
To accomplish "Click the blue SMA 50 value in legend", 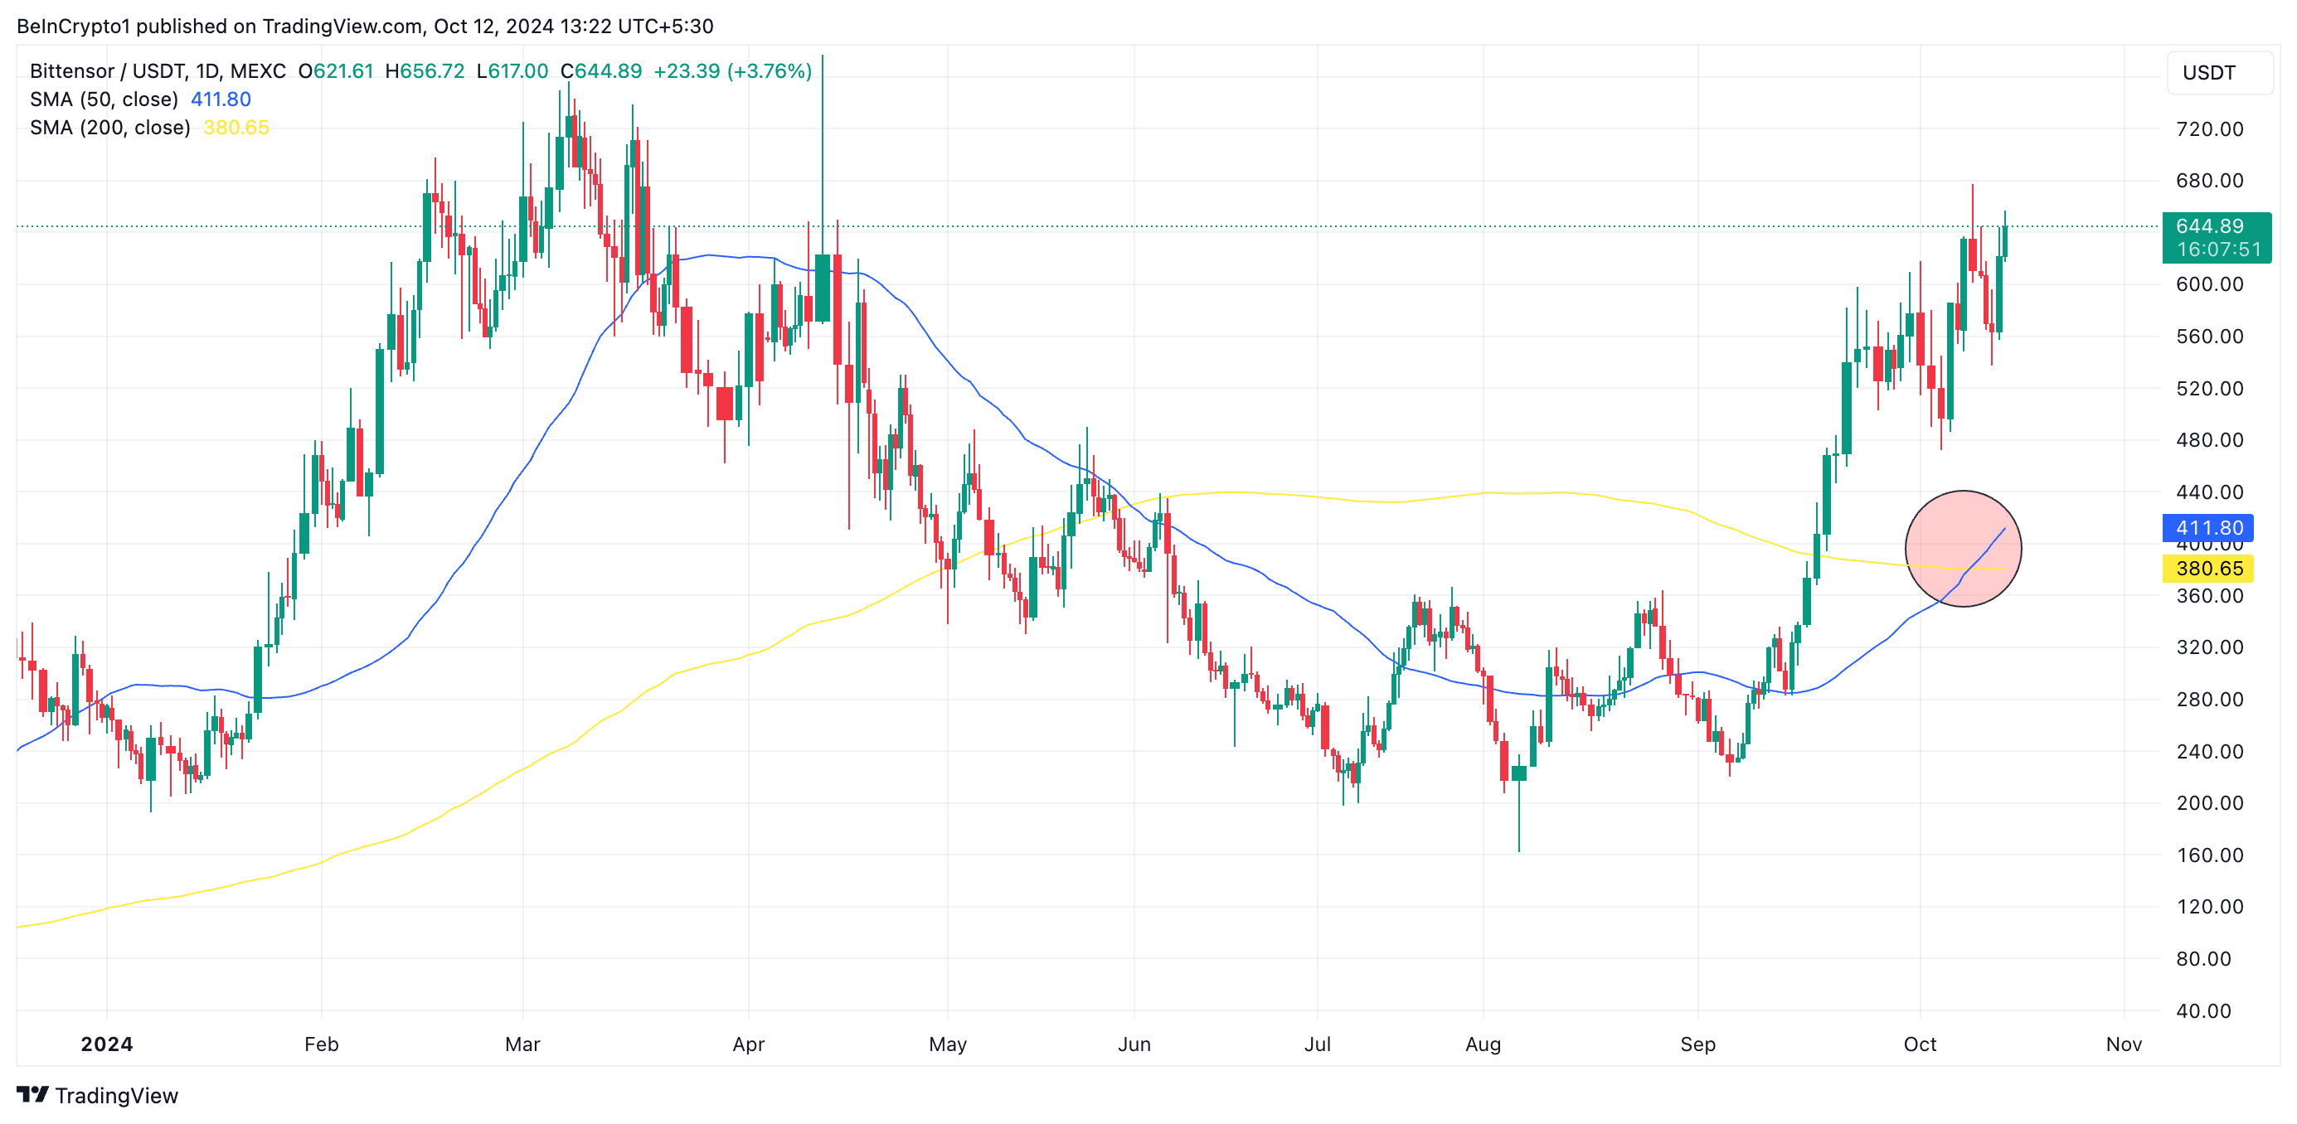I will pos(221,99).
